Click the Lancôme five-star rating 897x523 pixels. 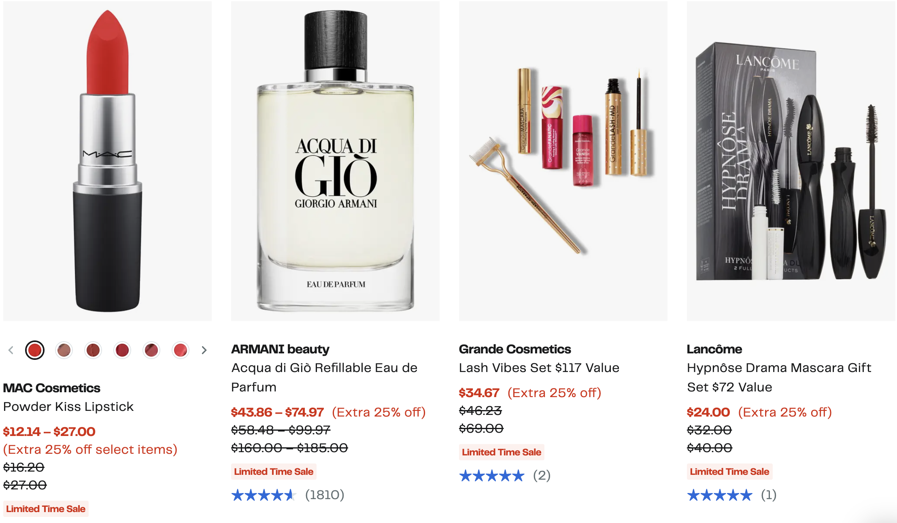[720, 495]
